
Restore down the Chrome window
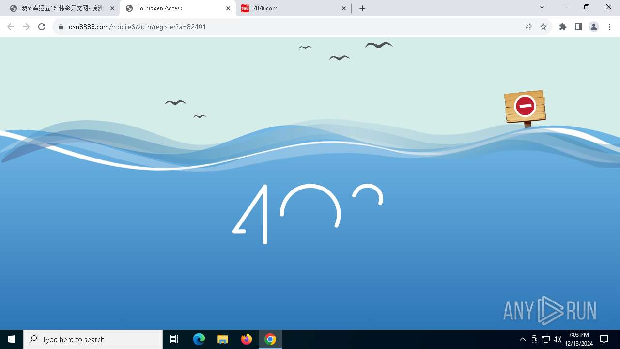(x=587, y=7)
